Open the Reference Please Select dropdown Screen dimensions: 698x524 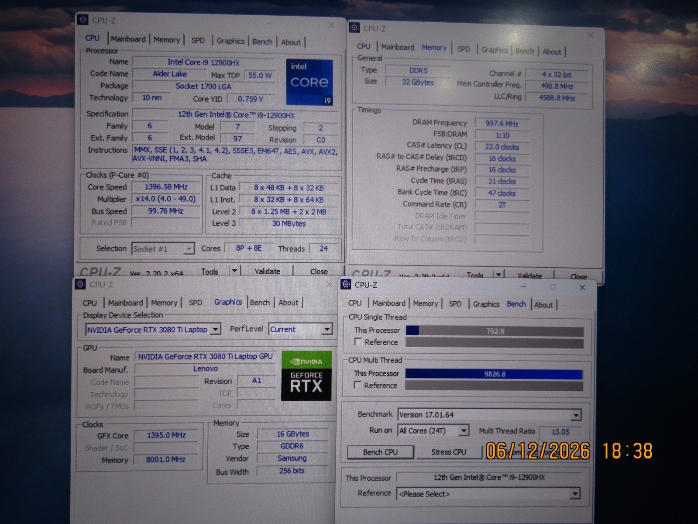coord(488,493)
